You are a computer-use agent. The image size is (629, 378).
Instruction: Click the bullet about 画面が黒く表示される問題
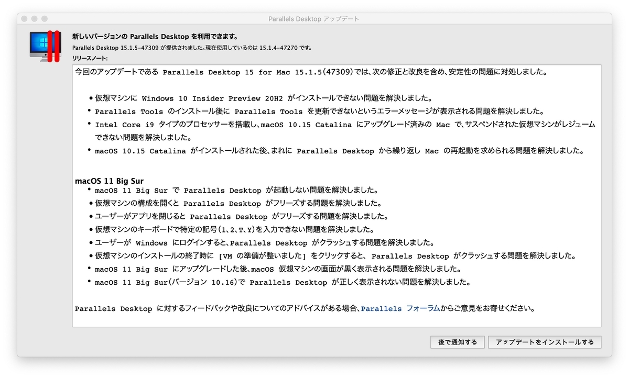[278, 269]
